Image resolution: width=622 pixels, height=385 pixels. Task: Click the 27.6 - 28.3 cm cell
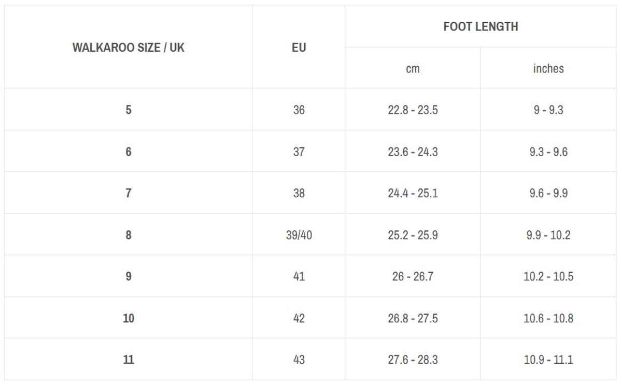413,360
